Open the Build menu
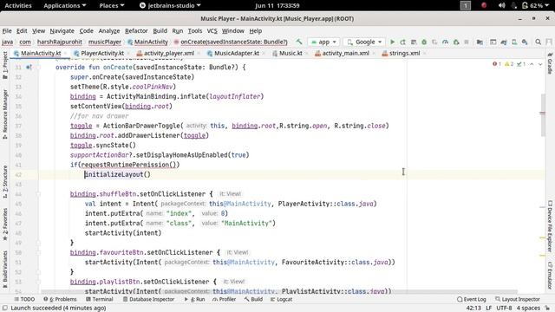This screenshot has width=555, height=312. click(x=160, y=31)
